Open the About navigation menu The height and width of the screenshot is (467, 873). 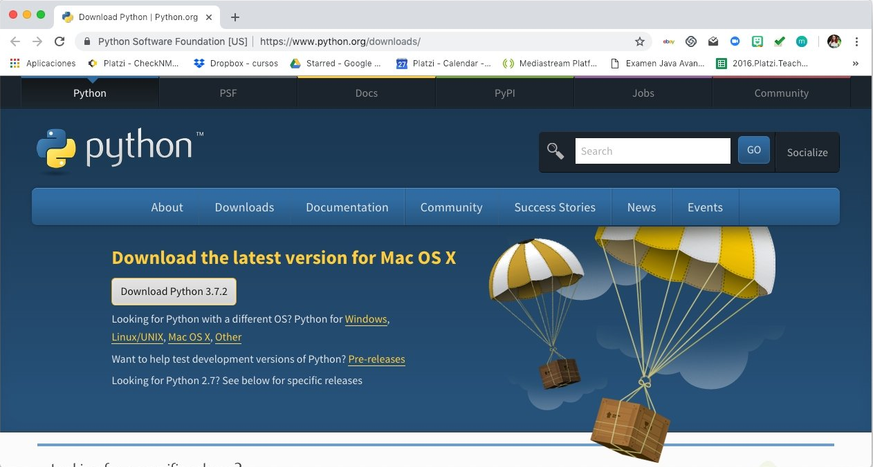[167, 207]
